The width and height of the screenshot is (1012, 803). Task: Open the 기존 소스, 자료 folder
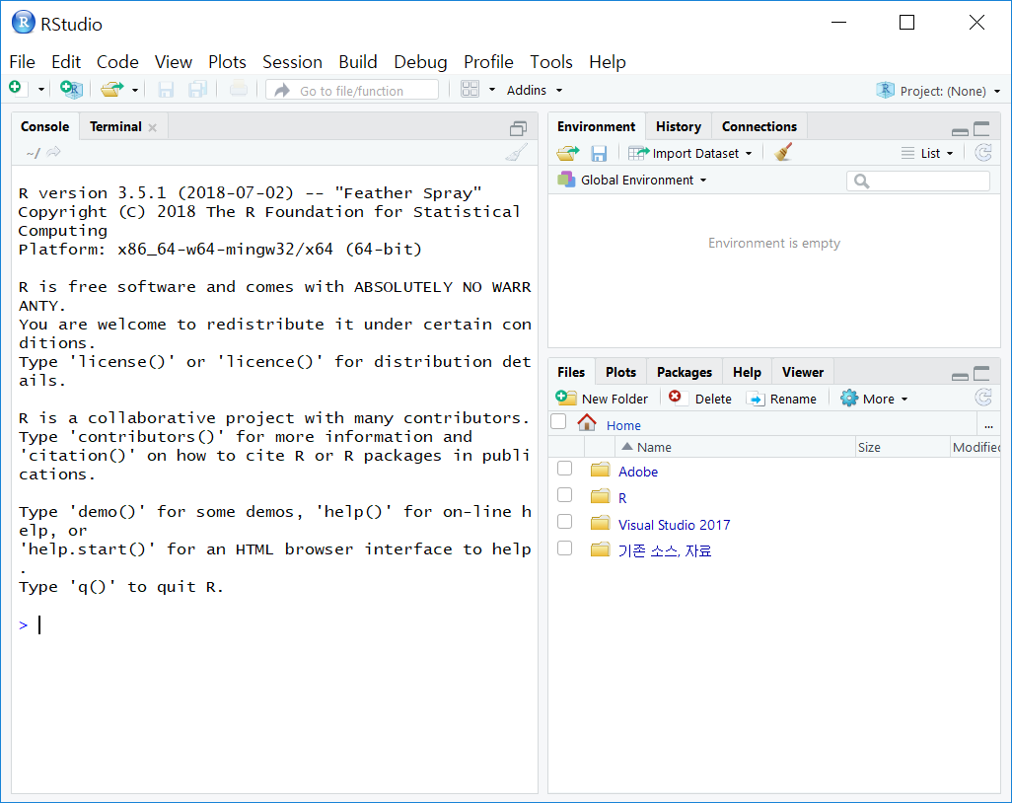(665, 550)
